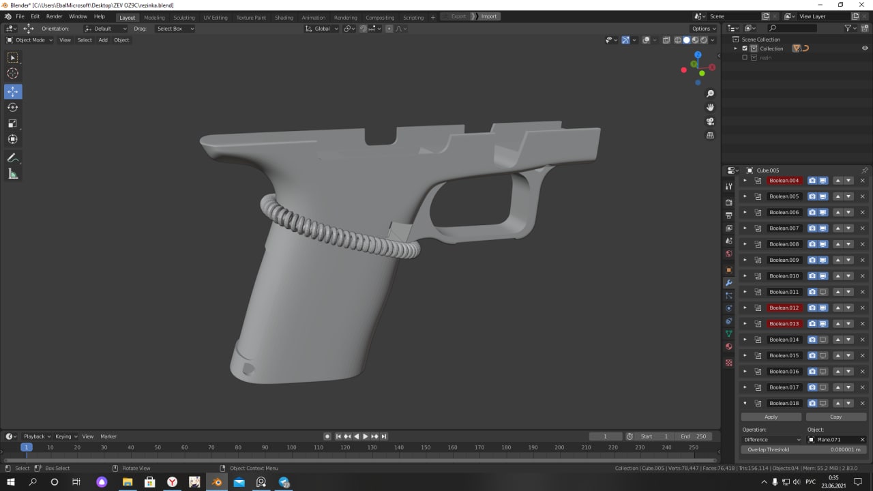Open the Difference operation dropdown
873x491 pixels.
coord(772,440)
